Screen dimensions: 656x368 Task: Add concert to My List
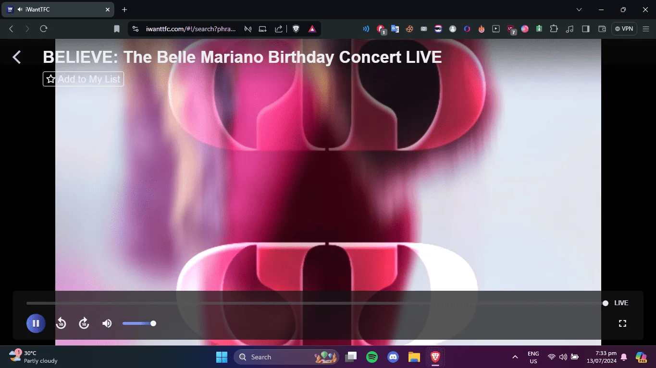[x=83, y=79]
